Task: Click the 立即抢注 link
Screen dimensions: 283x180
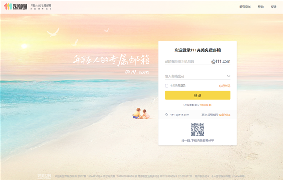Action: (225, 115)
